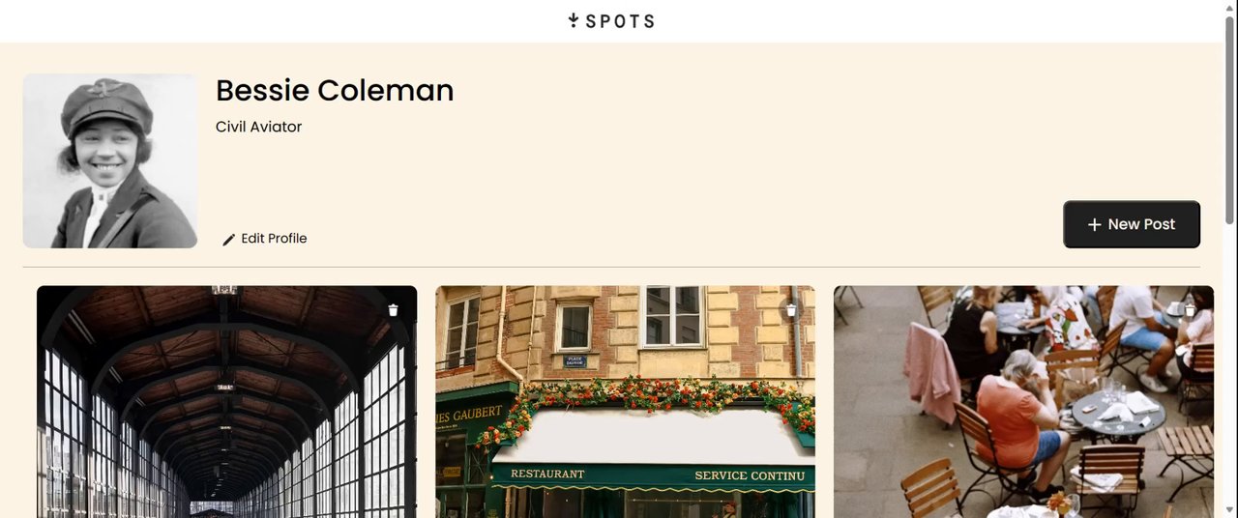Click the pencil icon beside Edit Profile

pos(229,239)
